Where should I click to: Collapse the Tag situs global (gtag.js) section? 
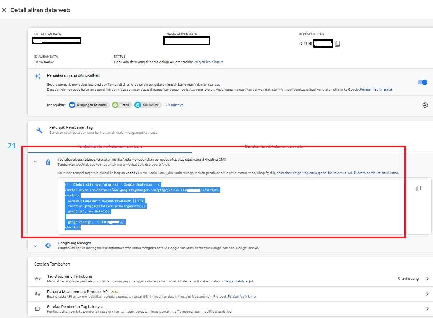point(35,162)
